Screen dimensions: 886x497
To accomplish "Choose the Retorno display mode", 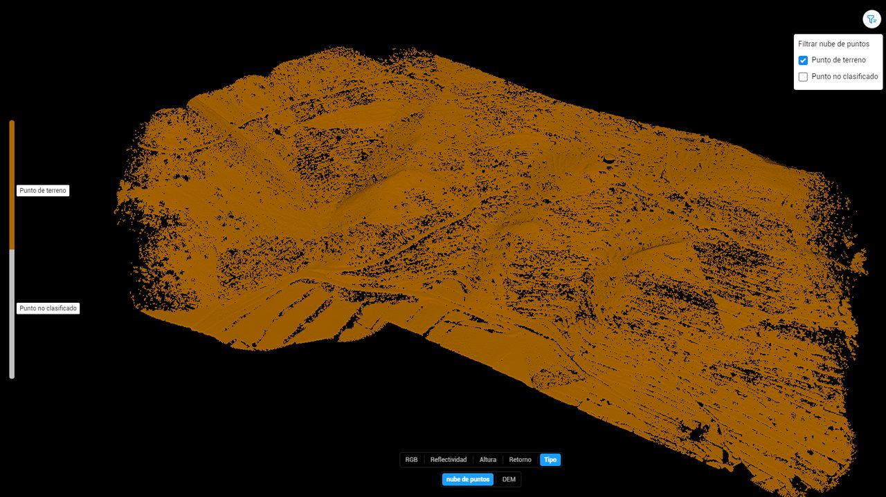I will coord(521,460).
